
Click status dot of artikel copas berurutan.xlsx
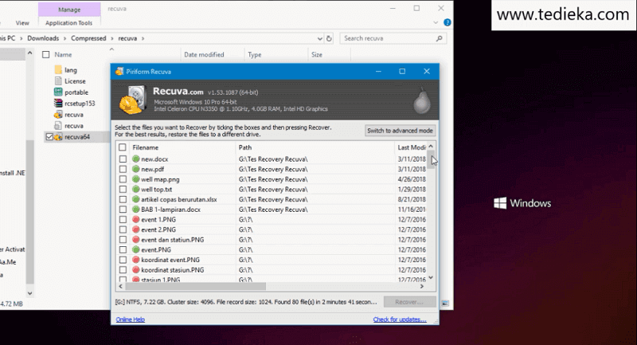coord(136,199)
